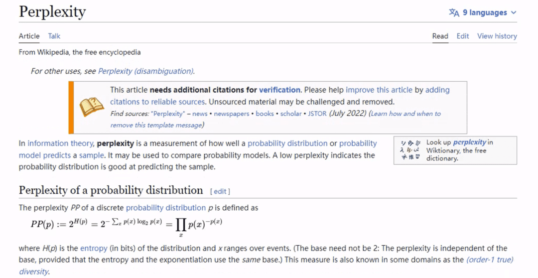This screenshot has height=278, width=538.
Task: Open the information theory link
Action: coord(60,143)
